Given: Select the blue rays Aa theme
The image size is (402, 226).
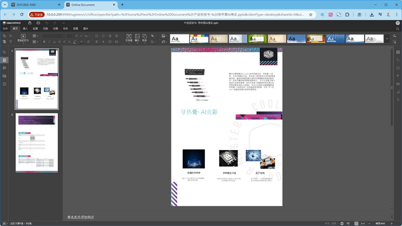Looking at the screenshot, I should point(335,39).
